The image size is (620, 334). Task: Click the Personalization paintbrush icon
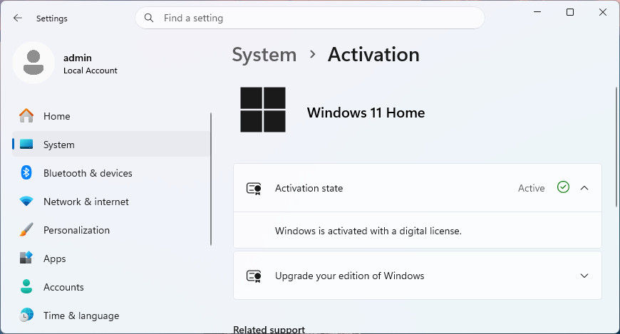(x=26, y=229)
